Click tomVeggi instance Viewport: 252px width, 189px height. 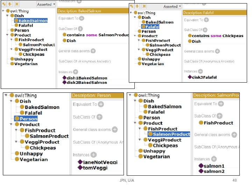tap(93, 168)
